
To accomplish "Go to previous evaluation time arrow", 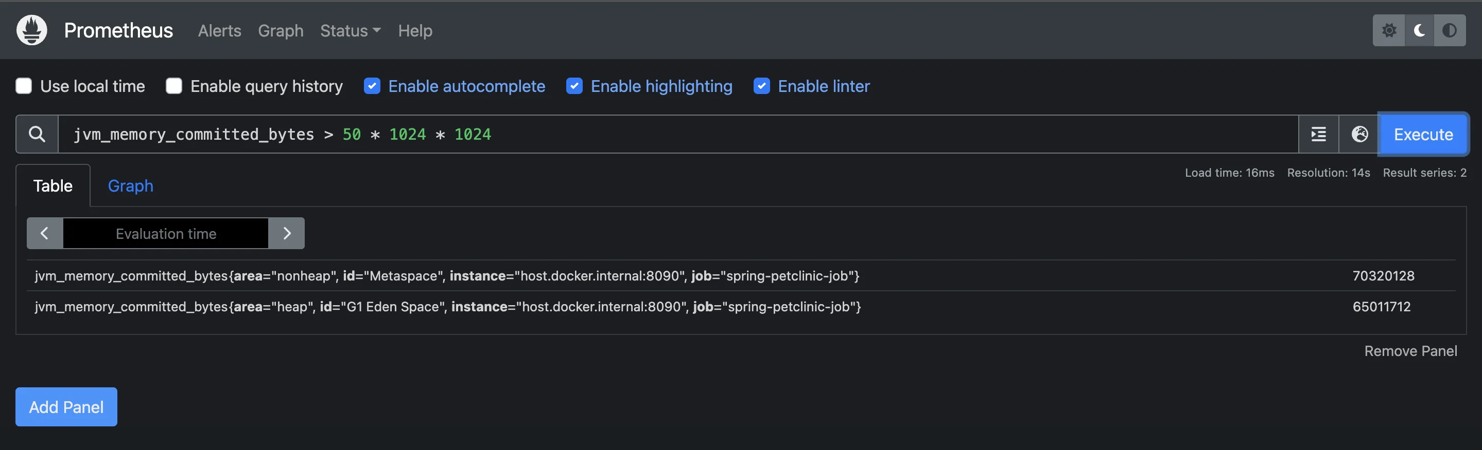I will (x=45, y=233).
